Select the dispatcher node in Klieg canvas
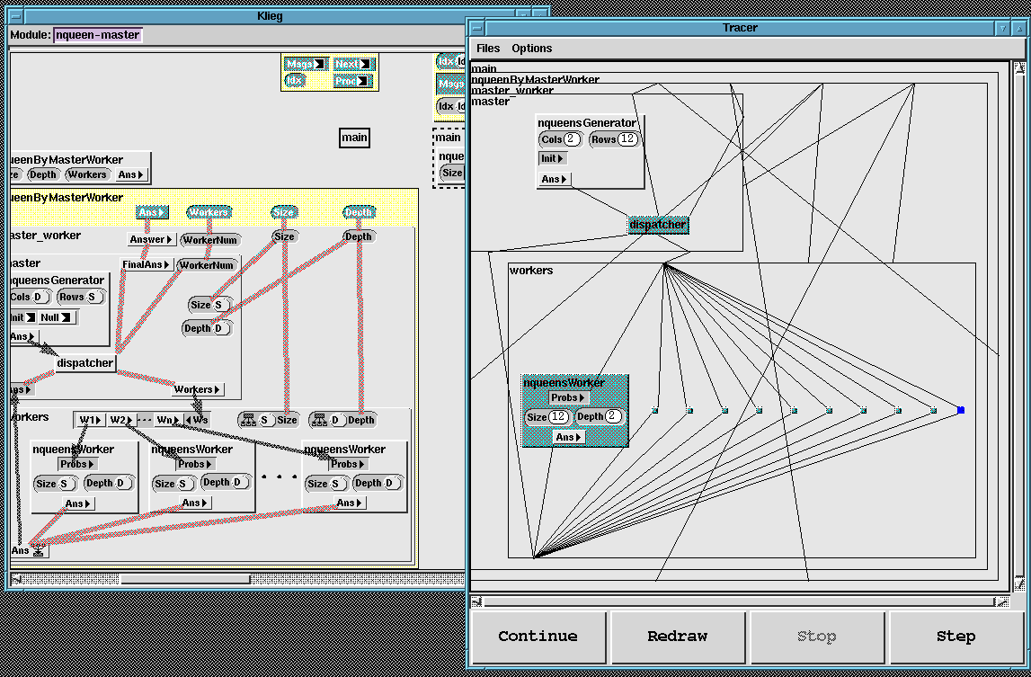Image resolution: width=1031 pixels, height=677 pixels. point(85,363)
